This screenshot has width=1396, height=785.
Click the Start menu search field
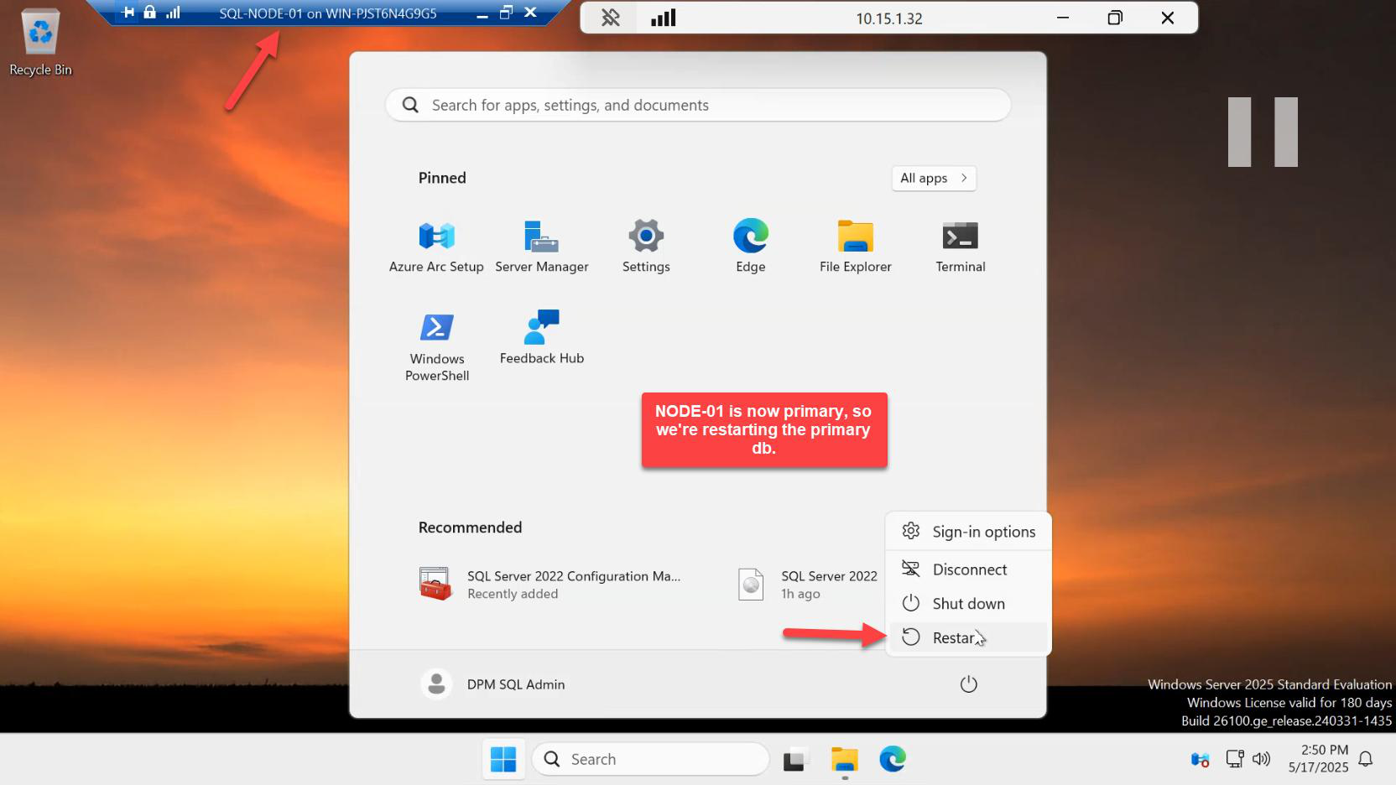tap(698, 105)
